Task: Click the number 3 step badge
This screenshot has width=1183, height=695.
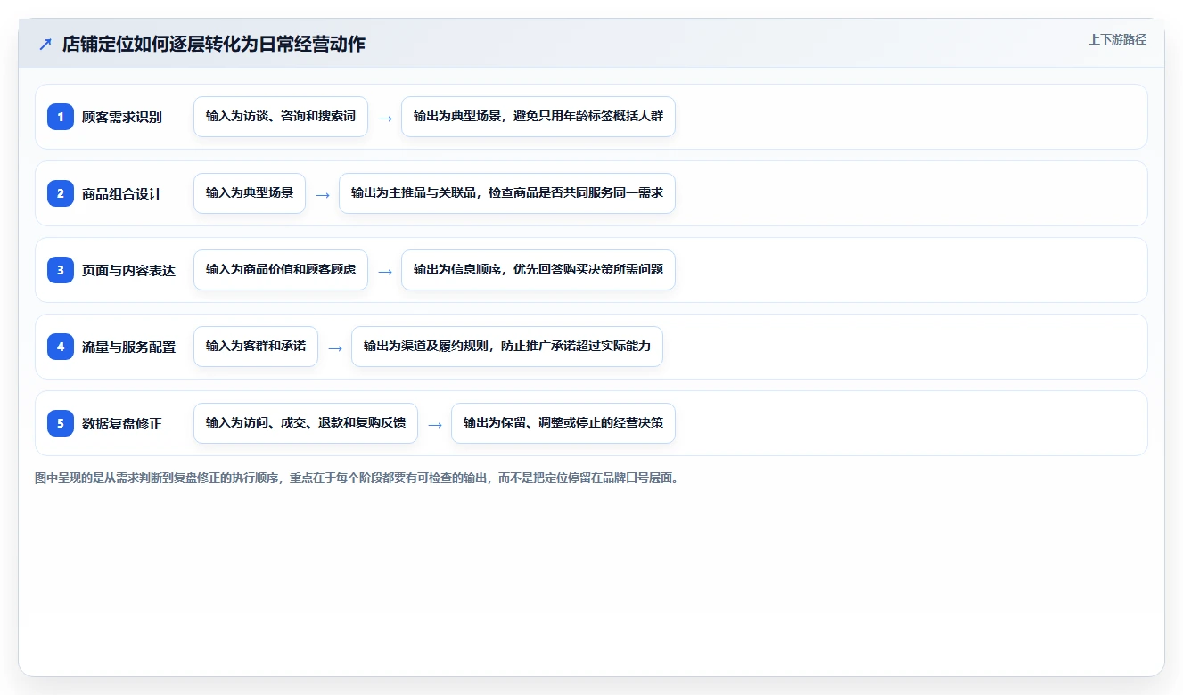Action: pyautogui.click(x=61, y=270)
